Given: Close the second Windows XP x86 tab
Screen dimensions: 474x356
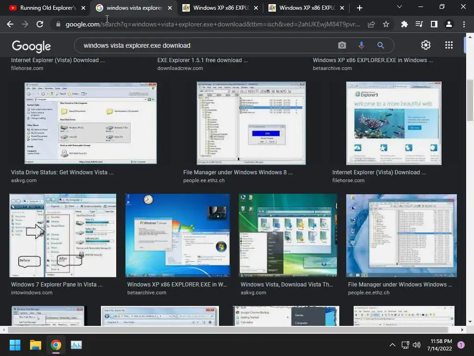Looking at the screenshot, I should point(342,8).
